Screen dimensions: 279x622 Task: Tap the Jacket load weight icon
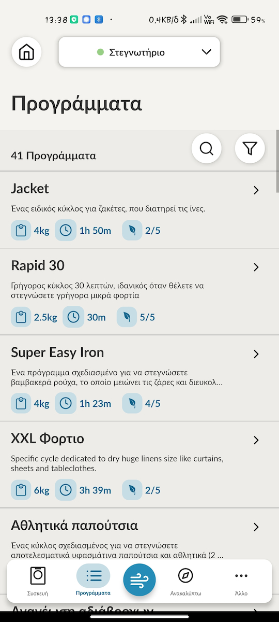(21, 231)
